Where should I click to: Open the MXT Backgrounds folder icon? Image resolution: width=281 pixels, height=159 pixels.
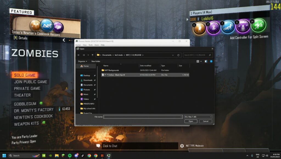tap(103, 70)
